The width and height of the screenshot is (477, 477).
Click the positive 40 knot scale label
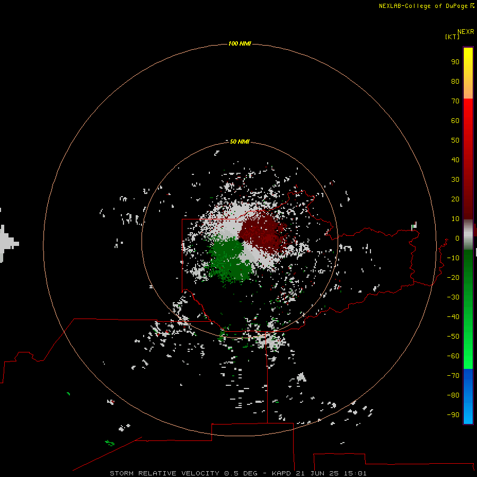click(455, 160)
